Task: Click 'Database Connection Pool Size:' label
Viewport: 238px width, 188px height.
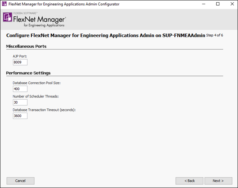Action: pyautogui.click(x=36, y=83)
